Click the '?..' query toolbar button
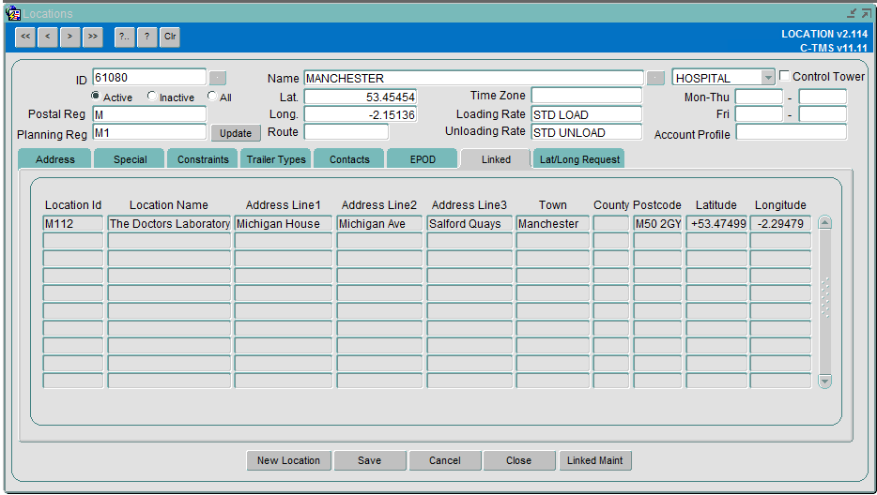This screenshot has width=877, height=495. point(125,37)
